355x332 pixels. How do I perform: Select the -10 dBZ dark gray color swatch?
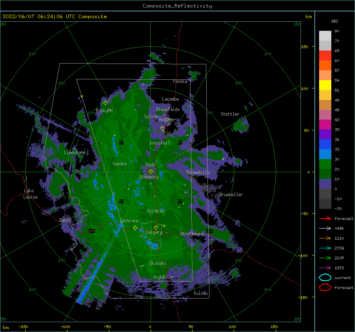325,204
